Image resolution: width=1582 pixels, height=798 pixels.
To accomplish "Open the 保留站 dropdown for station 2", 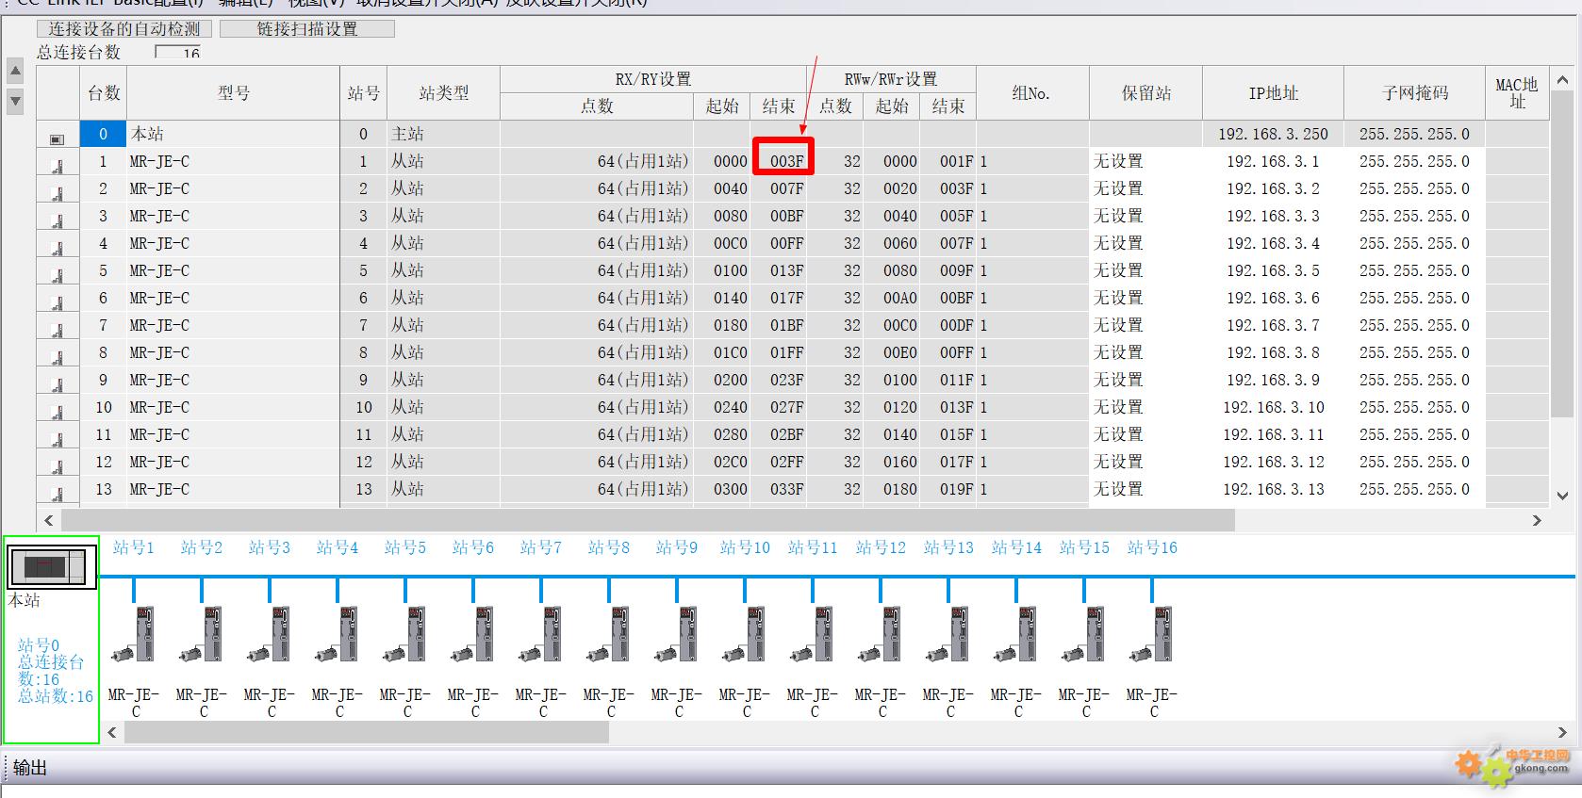I will tap(1145, 188).
